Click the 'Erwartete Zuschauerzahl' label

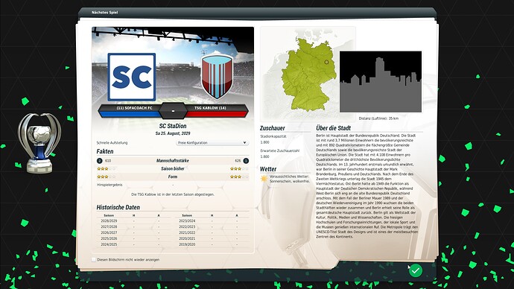[279, 150]
